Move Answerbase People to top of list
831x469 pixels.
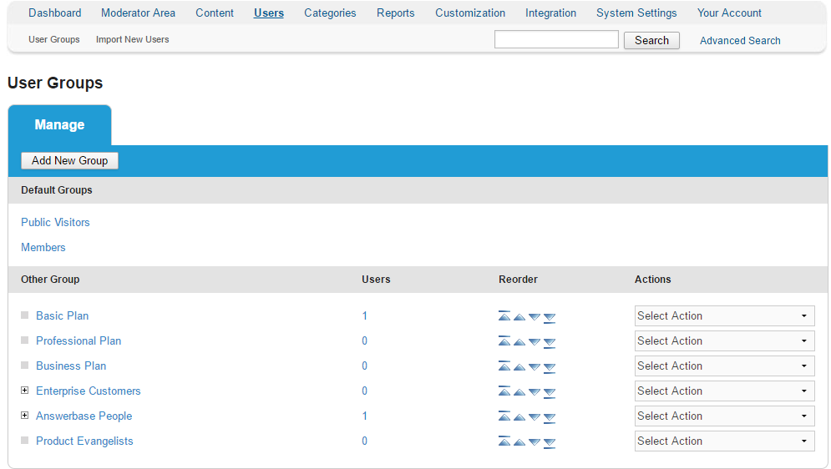[x=504, y=416]
